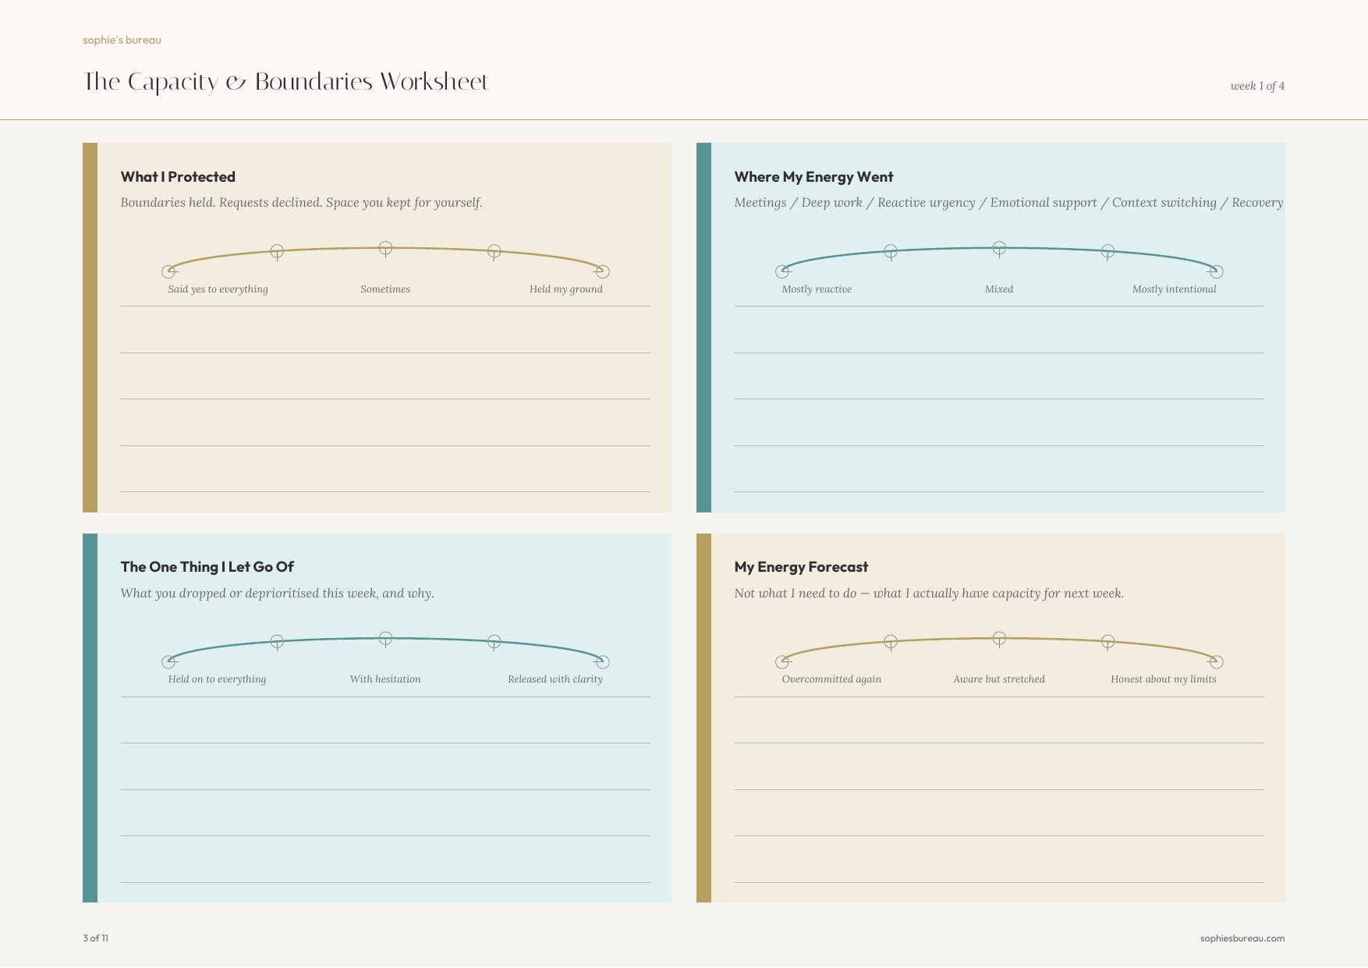Viewport: 1368px width, 968px height.
Task: Mark the circle above 'Aware but stretched'
Action: [999, 638]
